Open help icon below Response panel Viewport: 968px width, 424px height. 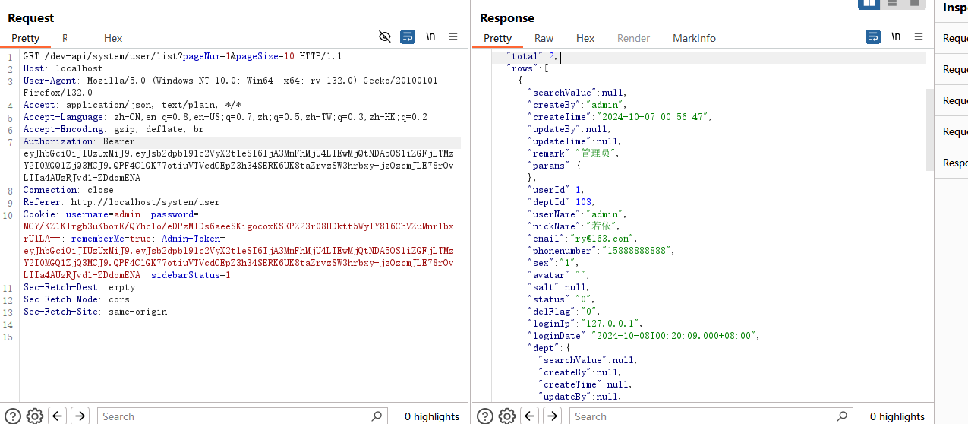click(485, 416)
